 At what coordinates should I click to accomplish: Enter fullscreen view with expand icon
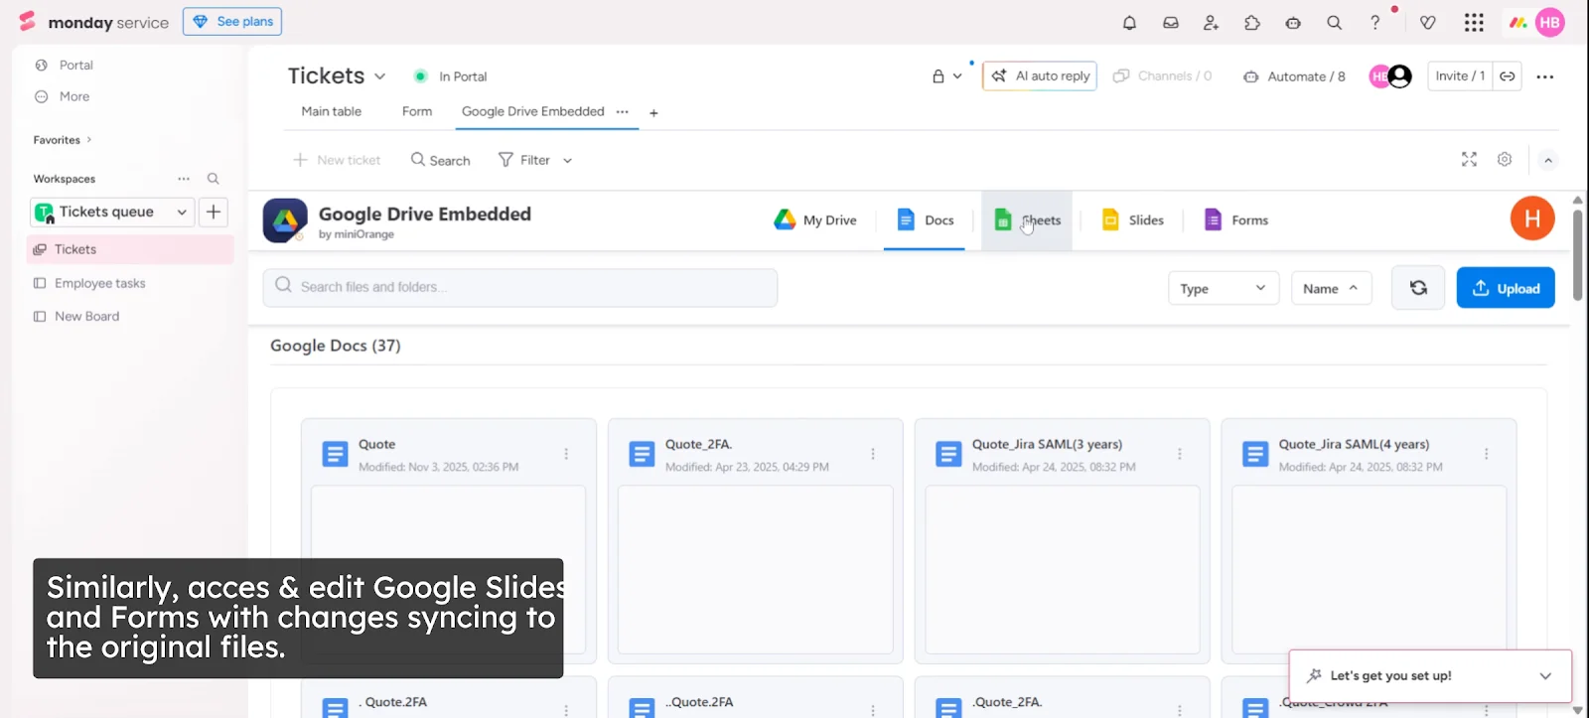[1470, 159]
